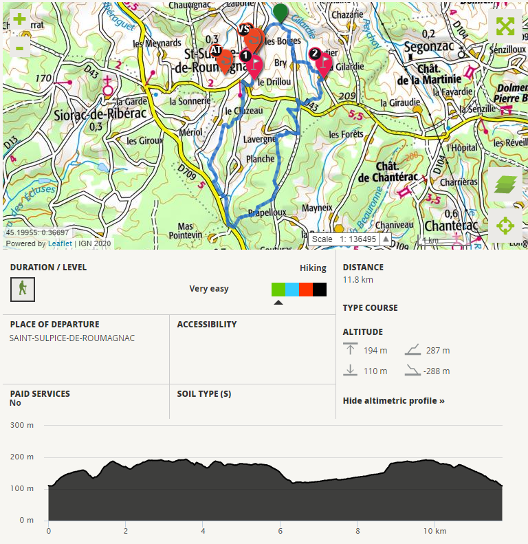
Task: Zoom in on the map
Action: coord(19,19)
